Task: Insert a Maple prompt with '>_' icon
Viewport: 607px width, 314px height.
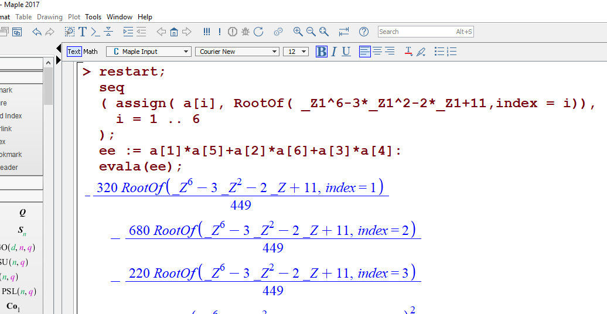Action: point(96,32)
